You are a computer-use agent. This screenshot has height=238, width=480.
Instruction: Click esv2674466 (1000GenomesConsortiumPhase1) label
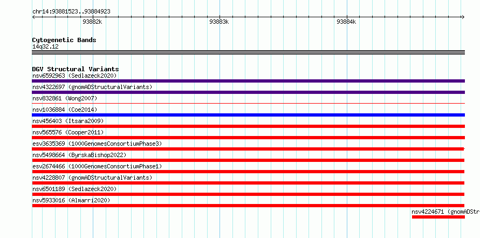[97, 166]
